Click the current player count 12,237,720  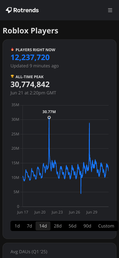tap(30, 58)
